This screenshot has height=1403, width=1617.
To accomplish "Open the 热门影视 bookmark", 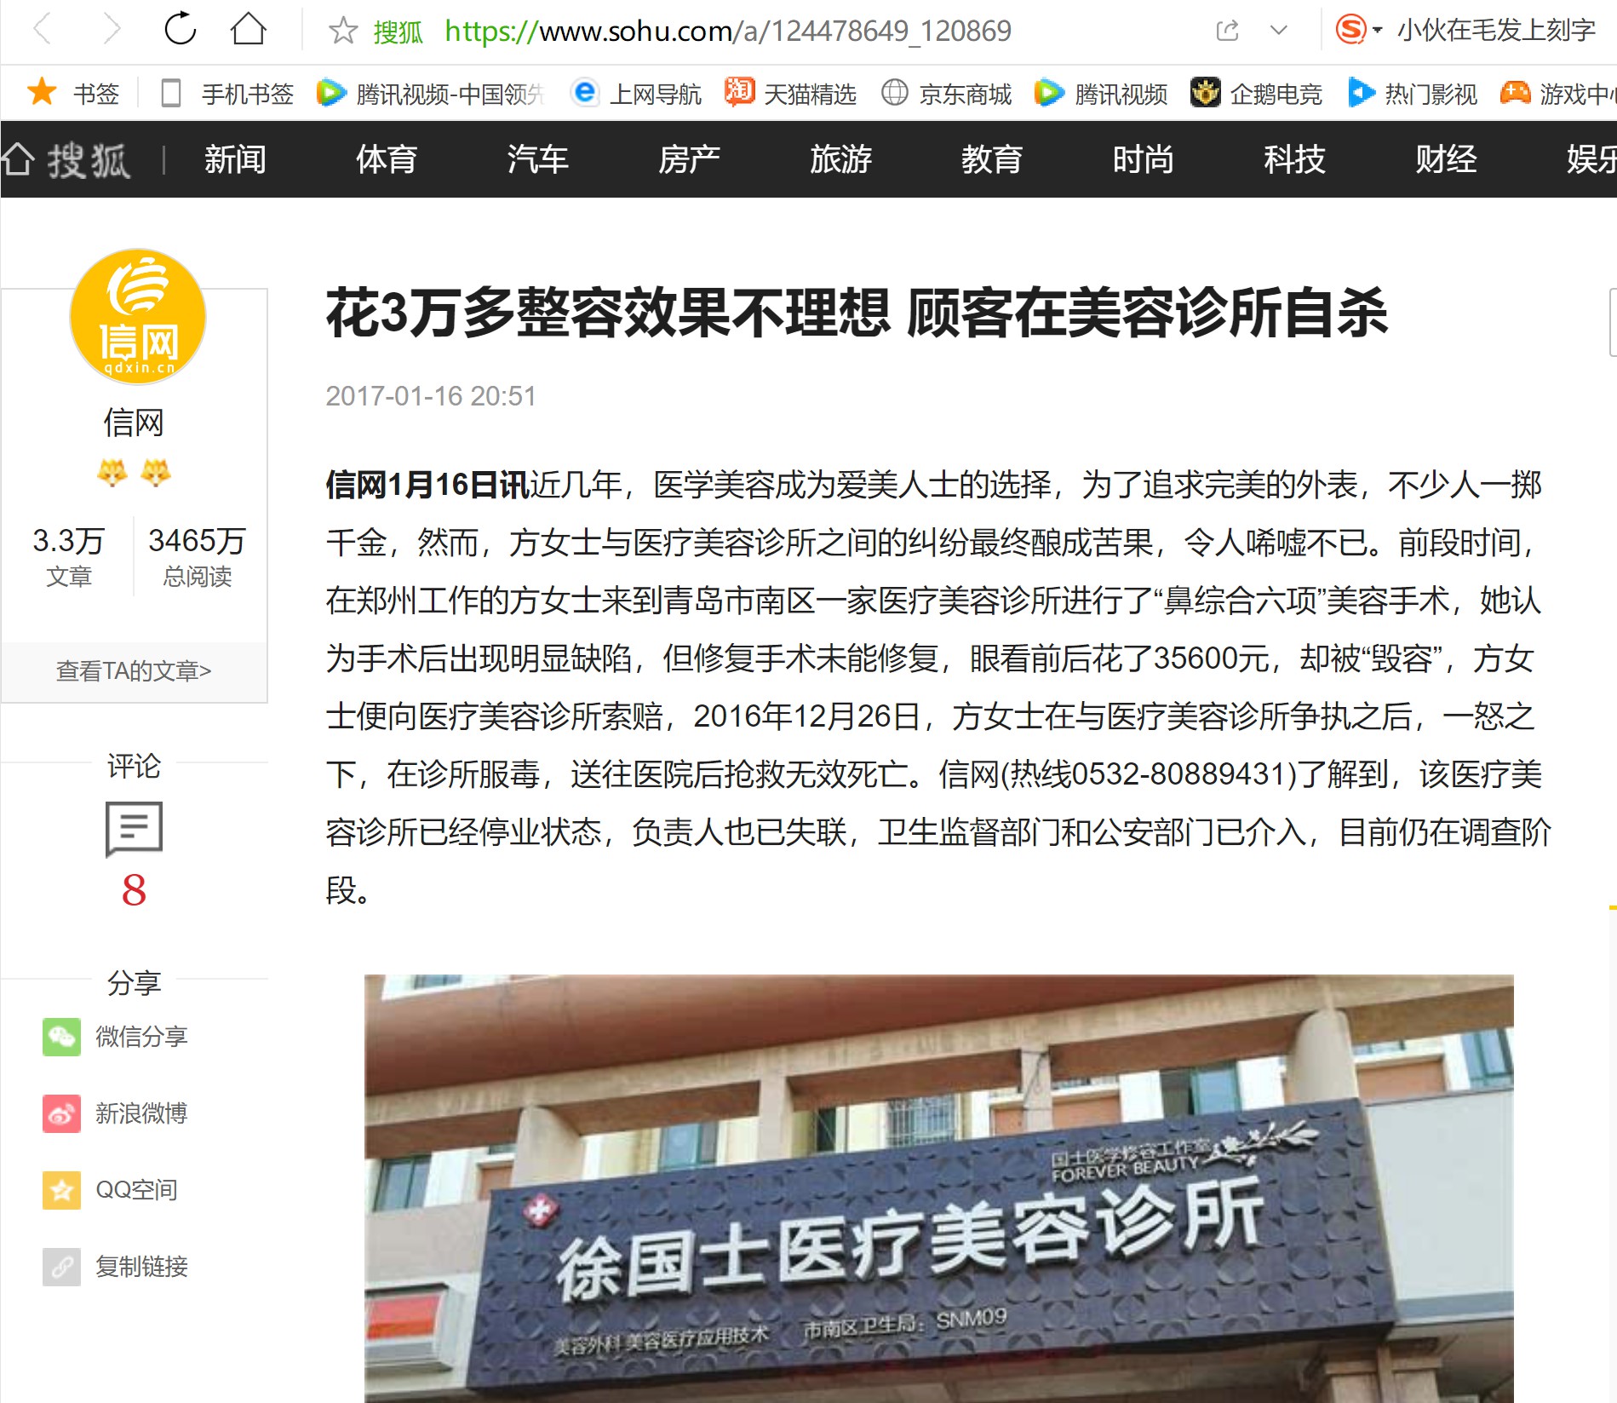I will 1413,93.
